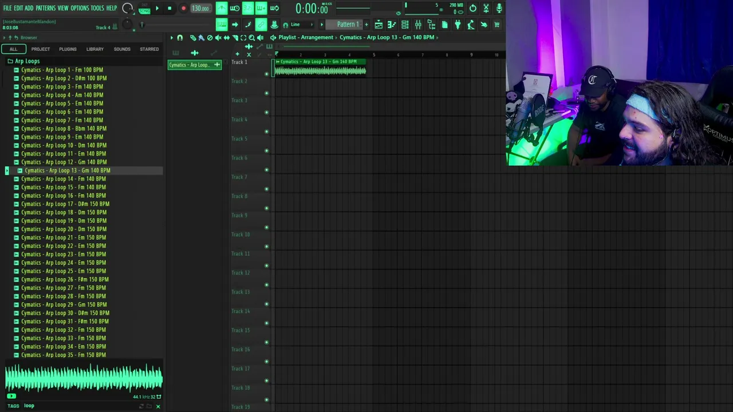Open the OPTIONS menu
This screenshot has width=733, height=412.
pos(80,8)
